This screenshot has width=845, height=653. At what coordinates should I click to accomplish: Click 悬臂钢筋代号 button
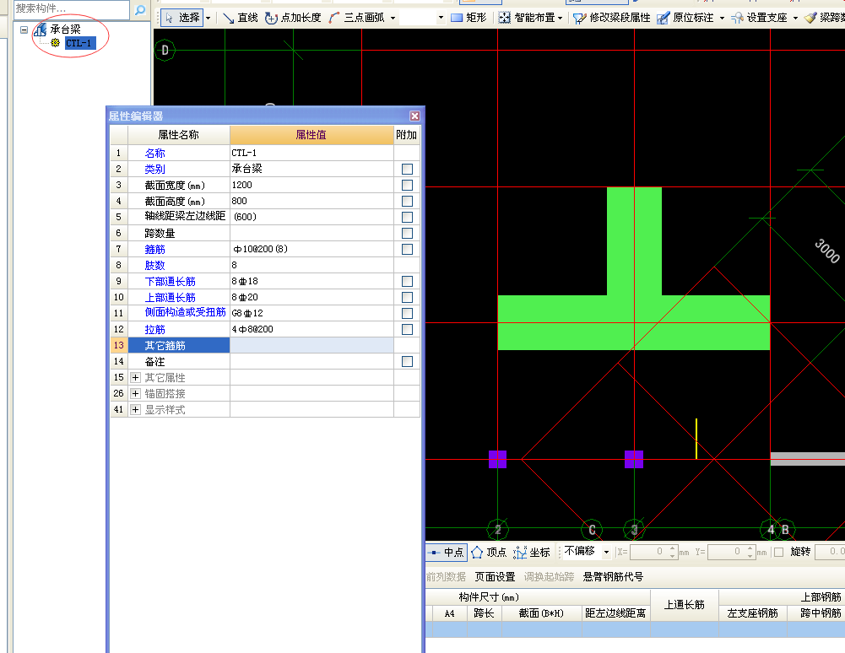tap(613, 577)
